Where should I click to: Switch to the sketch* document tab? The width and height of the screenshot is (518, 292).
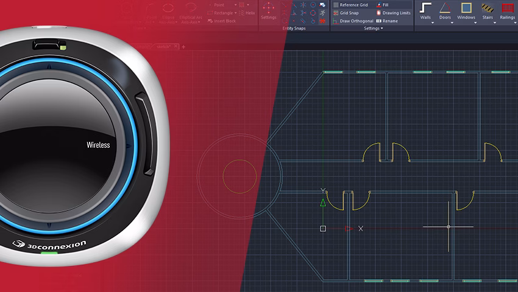[x=163, y=46]
